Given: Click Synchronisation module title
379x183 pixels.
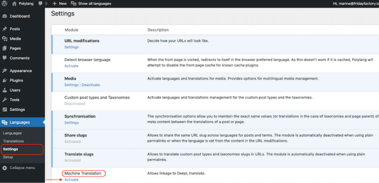Looking at the screenshot, I should point(80,116).
